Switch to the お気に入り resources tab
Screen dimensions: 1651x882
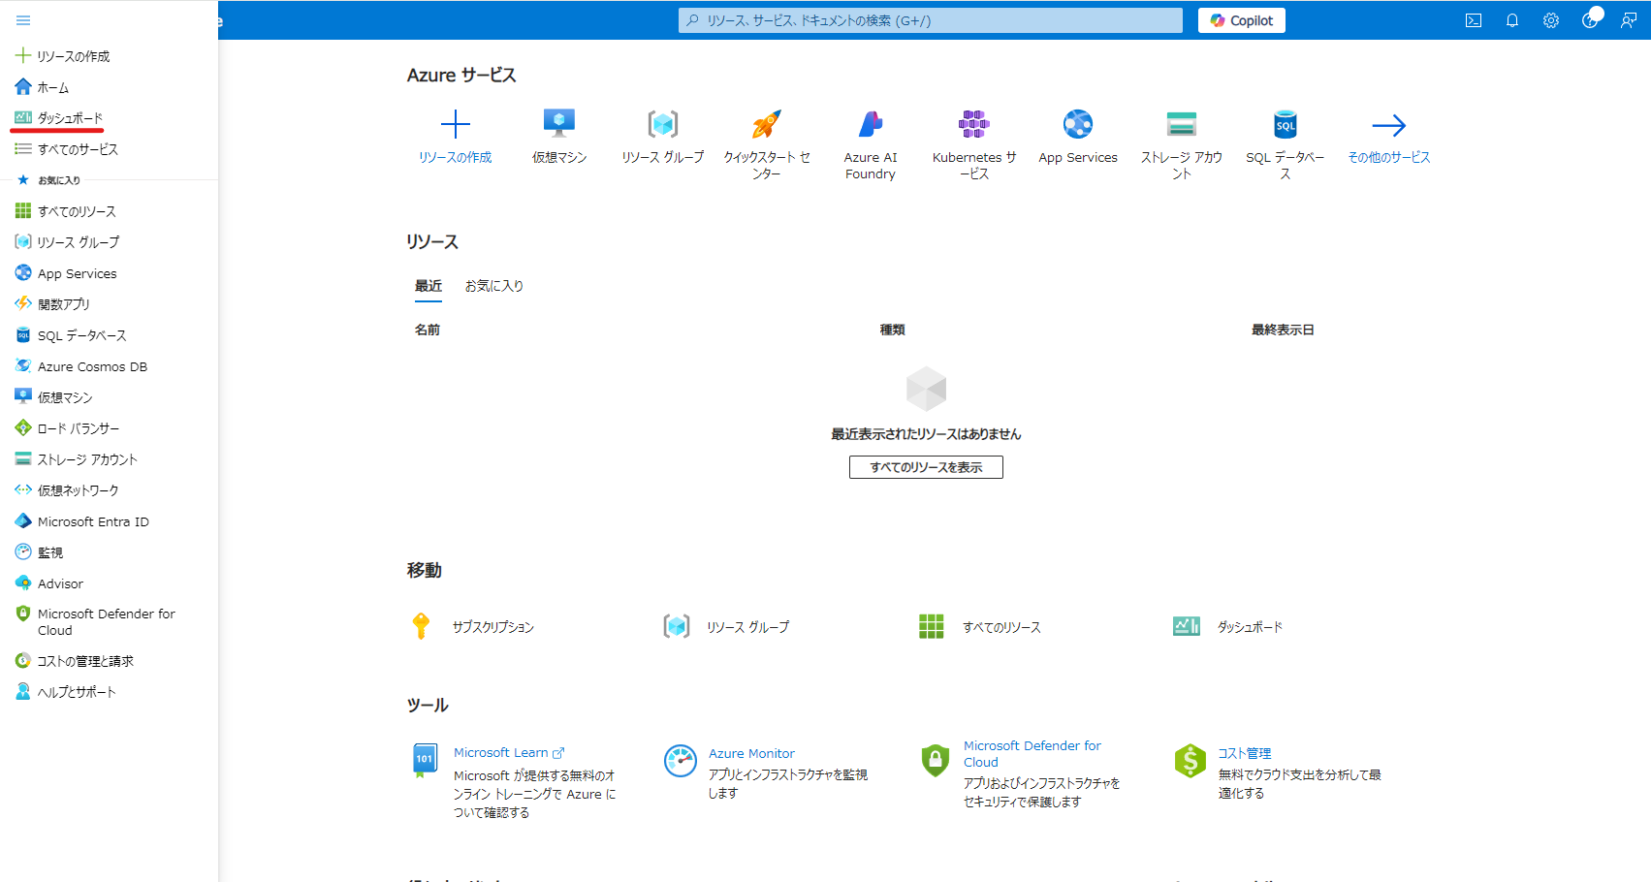coord(494,286)
